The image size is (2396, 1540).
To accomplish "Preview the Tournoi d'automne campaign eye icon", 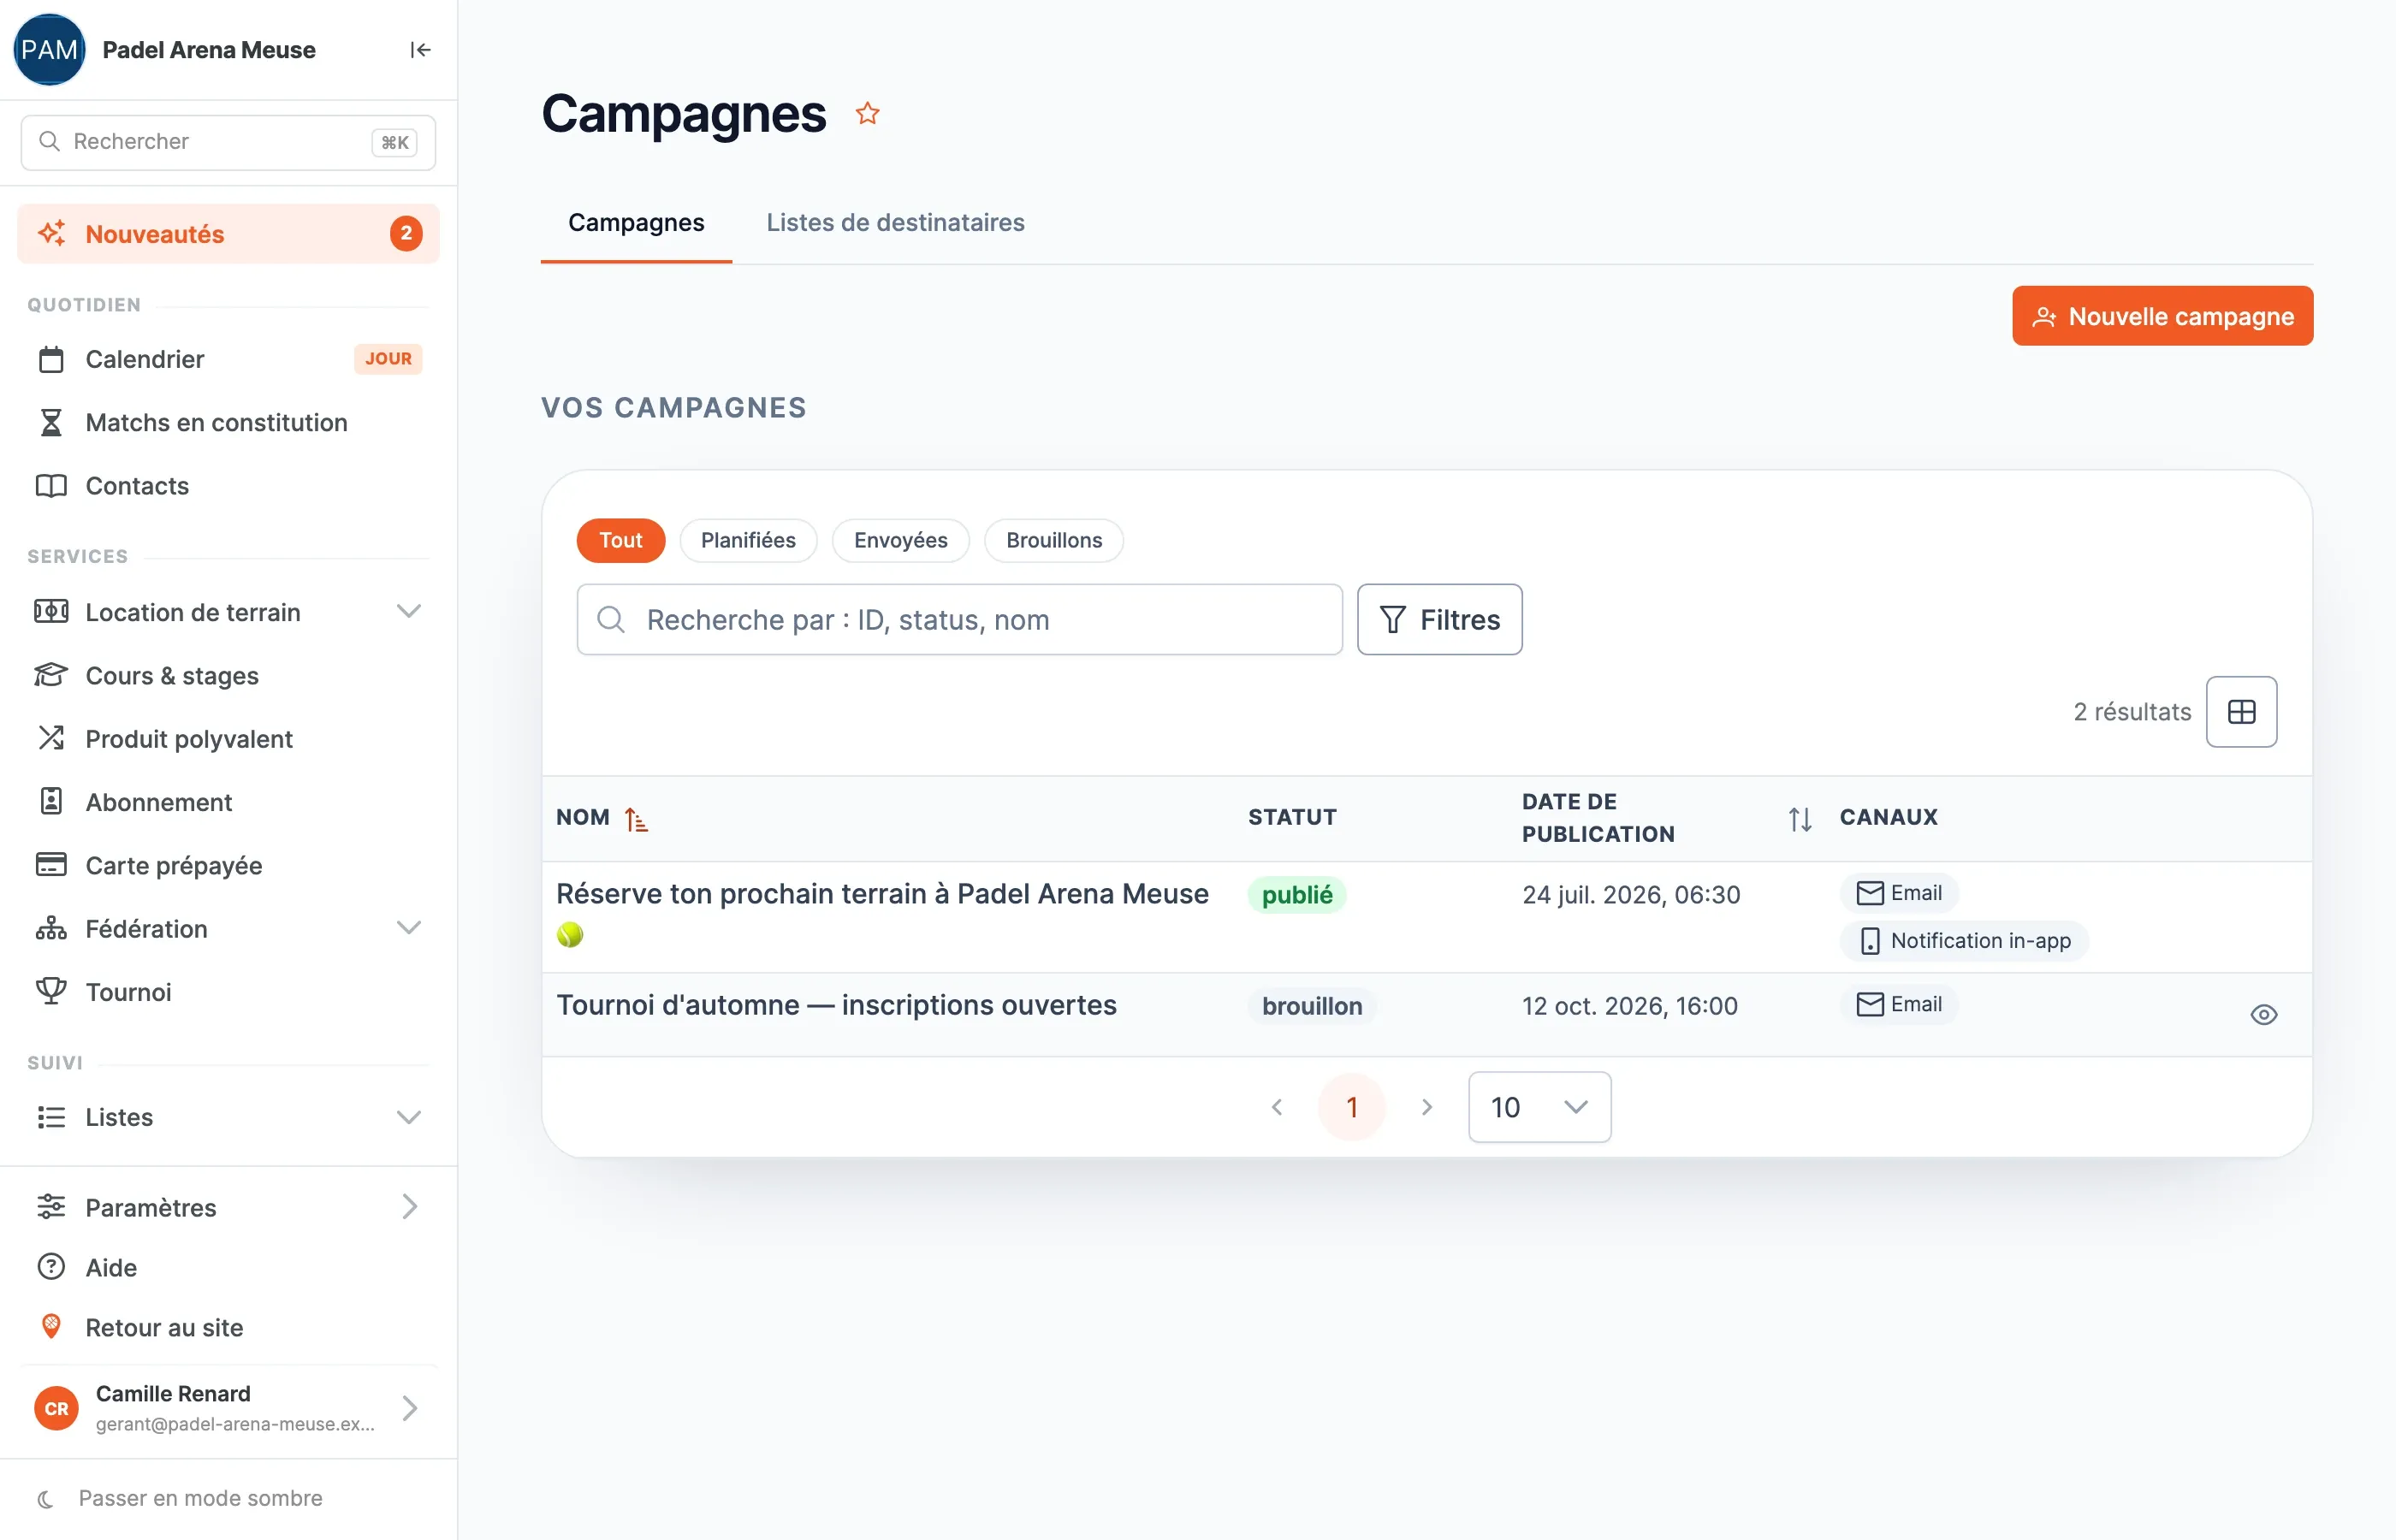I will click(2263, 1015).
